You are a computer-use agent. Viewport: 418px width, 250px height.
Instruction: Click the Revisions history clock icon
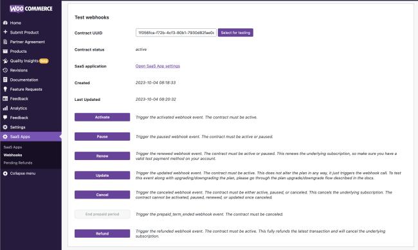[x=5, y=70]
